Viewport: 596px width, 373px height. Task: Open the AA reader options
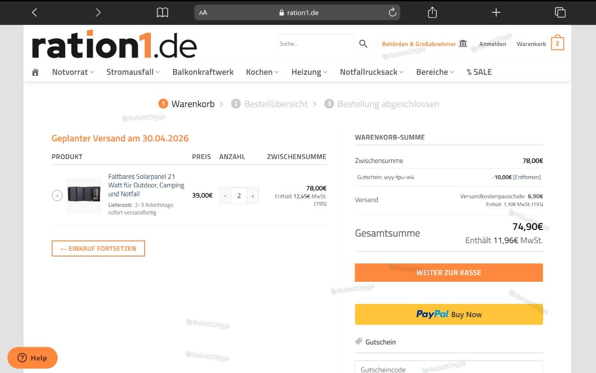tap(203, 13)
